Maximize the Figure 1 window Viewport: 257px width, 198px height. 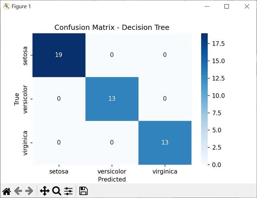[x=227, y=6]
